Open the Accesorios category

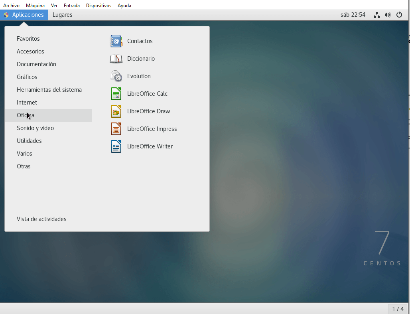click(x=48, y=51)
